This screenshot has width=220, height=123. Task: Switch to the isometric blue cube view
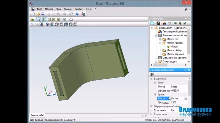pyautogui.click(x=47, y=24)
